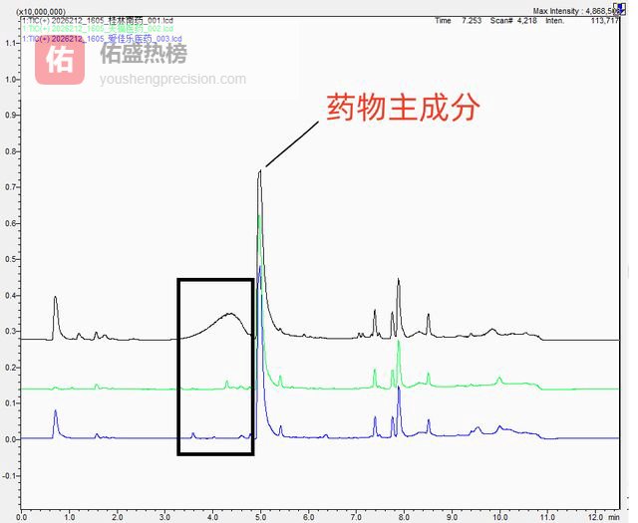Screen dimensions: 638x523
Task: Click the broad hump on the black trace
Action: tap(230, 315)
